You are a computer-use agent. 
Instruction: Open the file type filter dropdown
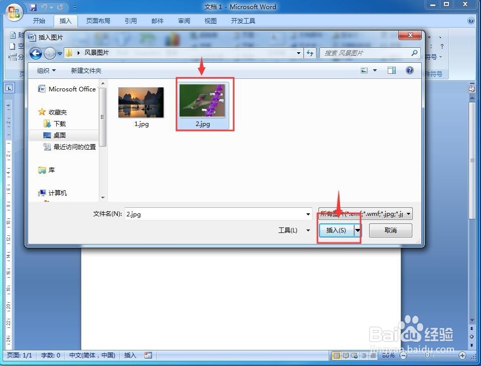click(365, 214)
